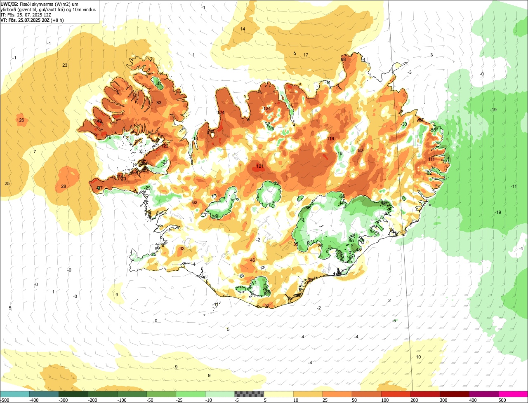This screenshot has width=528, height=403.
Task: Click the map value '83' in the Westfjords
Action: [x=159, y=103]
